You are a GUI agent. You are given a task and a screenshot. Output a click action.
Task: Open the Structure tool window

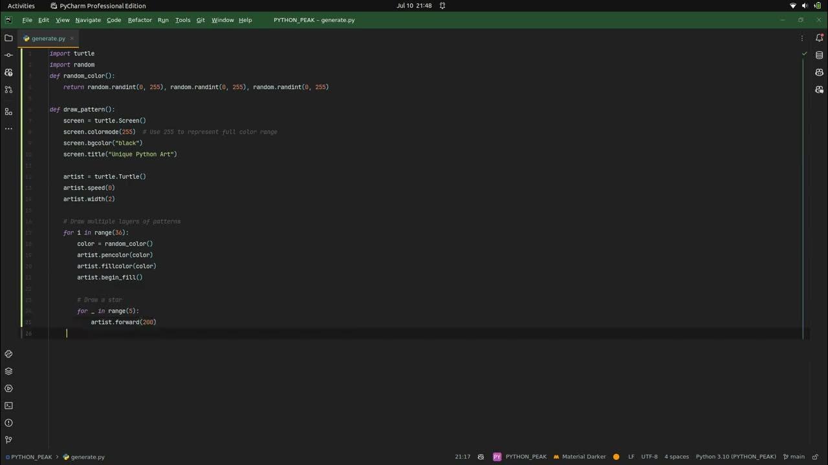pyautogui.click(x=8, y=112)
